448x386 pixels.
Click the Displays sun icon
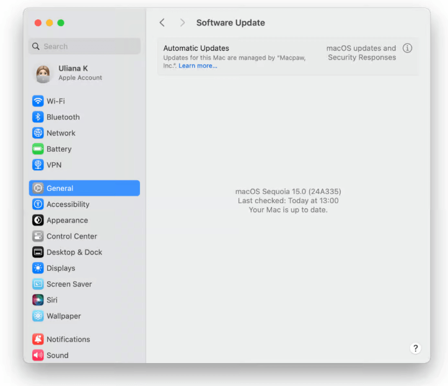38,268
